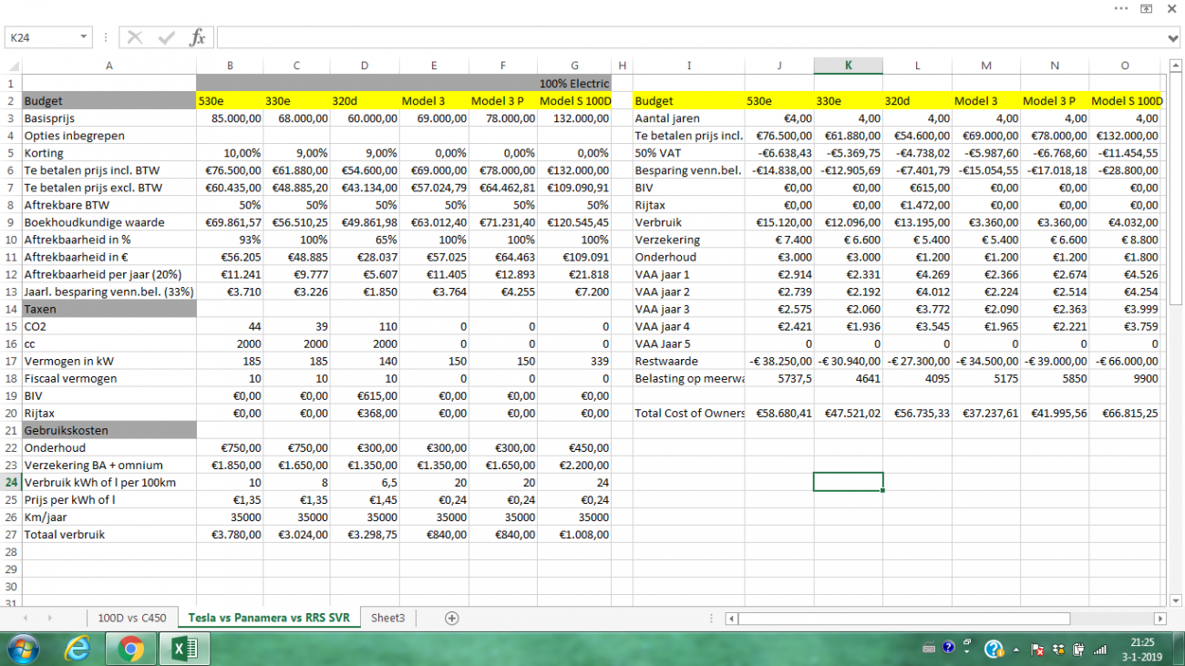1185x666 pixels.
Task: Select column header A
Action: click(109, 66)
